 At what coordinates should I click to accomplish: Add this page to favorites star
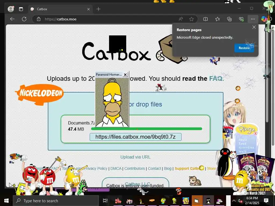[x=191, y=19]
